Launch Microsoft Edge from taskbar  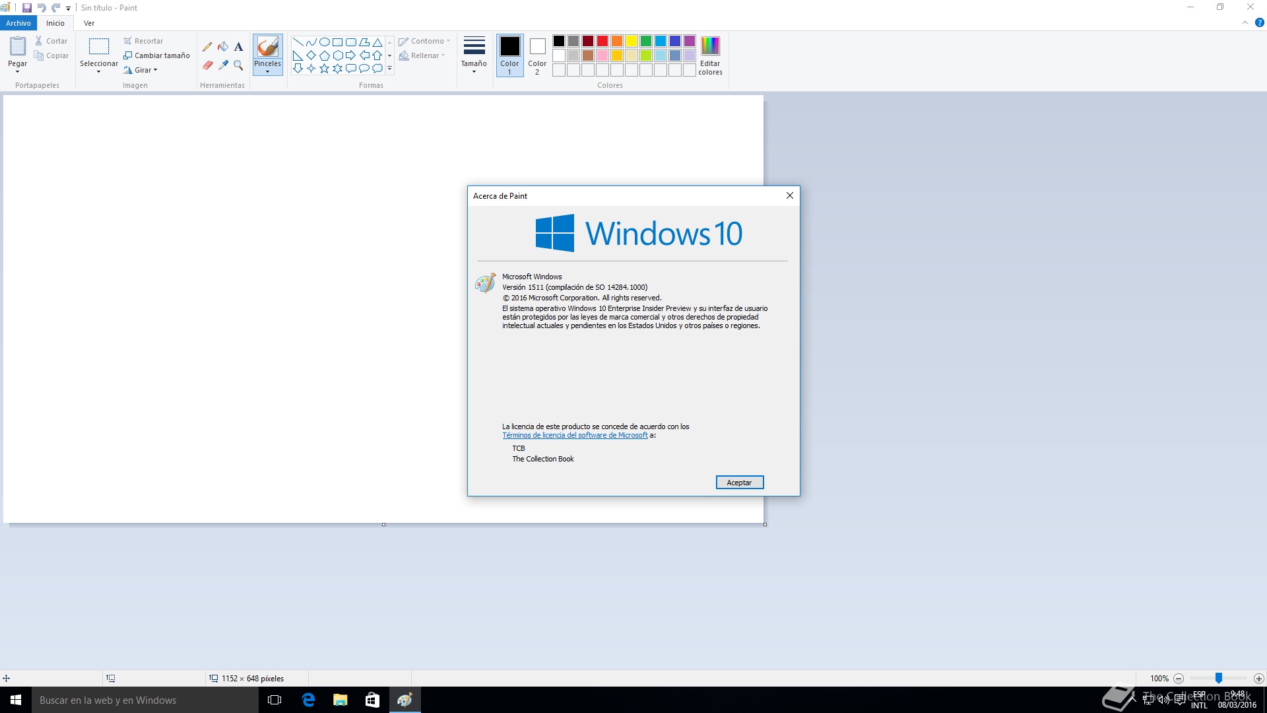coord(308,700)
